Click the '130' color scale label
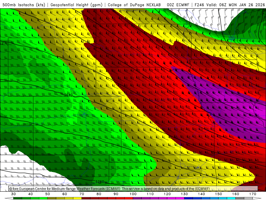The image size is (266, 200). coord(185,194)
